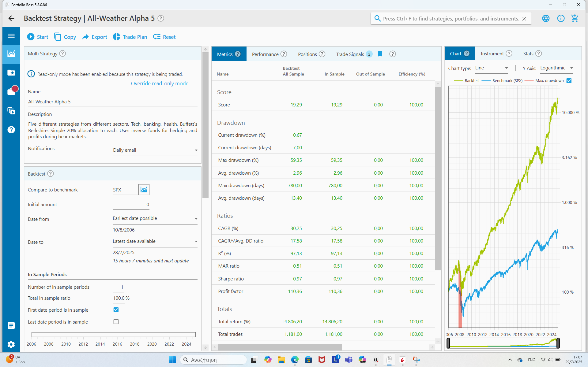Open the benchmark chart picker icon

point(144,190)
